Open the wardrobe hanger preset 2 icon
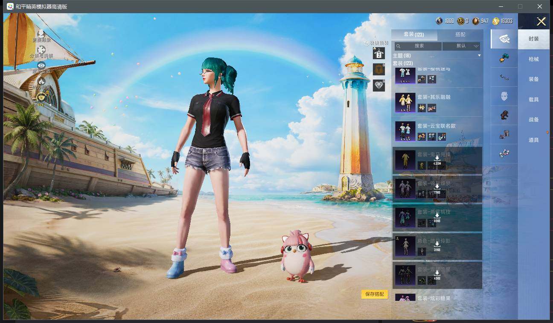Viewport: 553px width, 323px height. coord(379,53)
